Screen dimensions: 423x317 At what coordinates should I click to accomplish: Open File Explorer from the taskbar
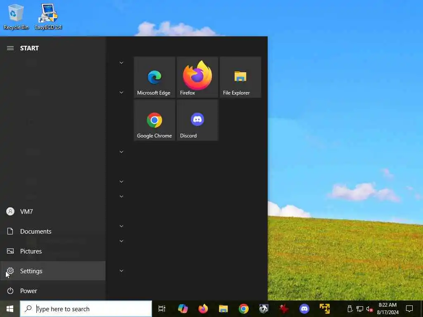pyautogui.click(x=223, y=309)
